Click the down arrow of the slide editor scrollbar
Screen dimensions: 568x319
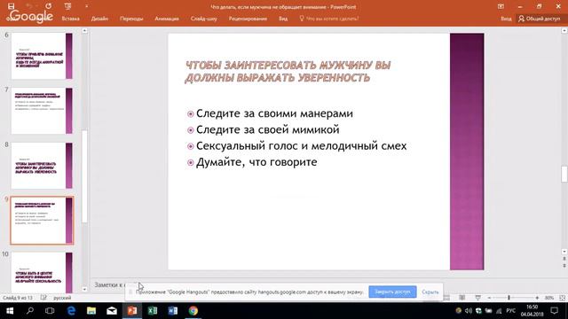(564, 252)
